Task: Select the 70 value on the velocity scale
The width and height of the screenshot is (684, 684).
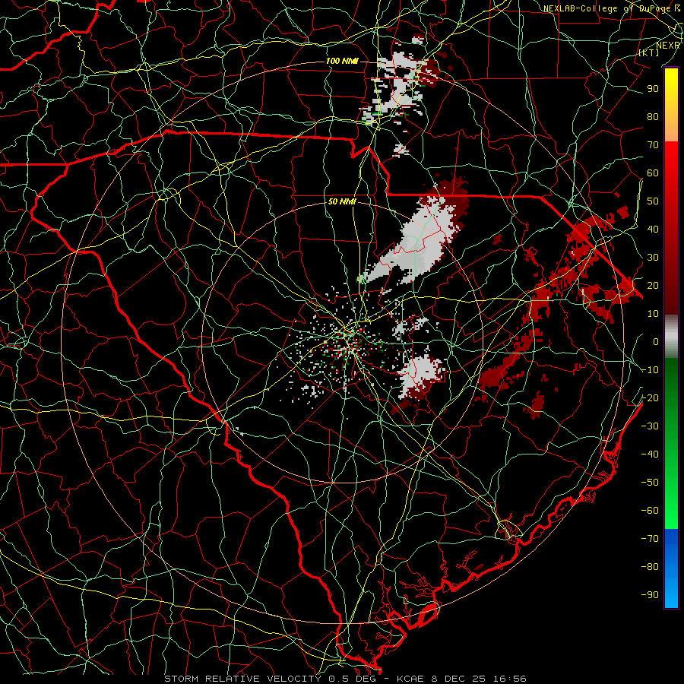Action: point(653,145)
